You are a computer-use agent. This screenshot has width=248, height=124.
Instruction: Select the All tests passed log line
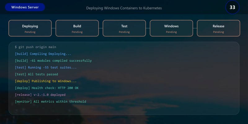pos(36,74)
